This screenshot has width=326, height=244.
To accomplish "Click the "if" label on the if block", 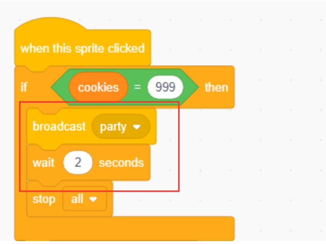I will click(x=24, y=87).
